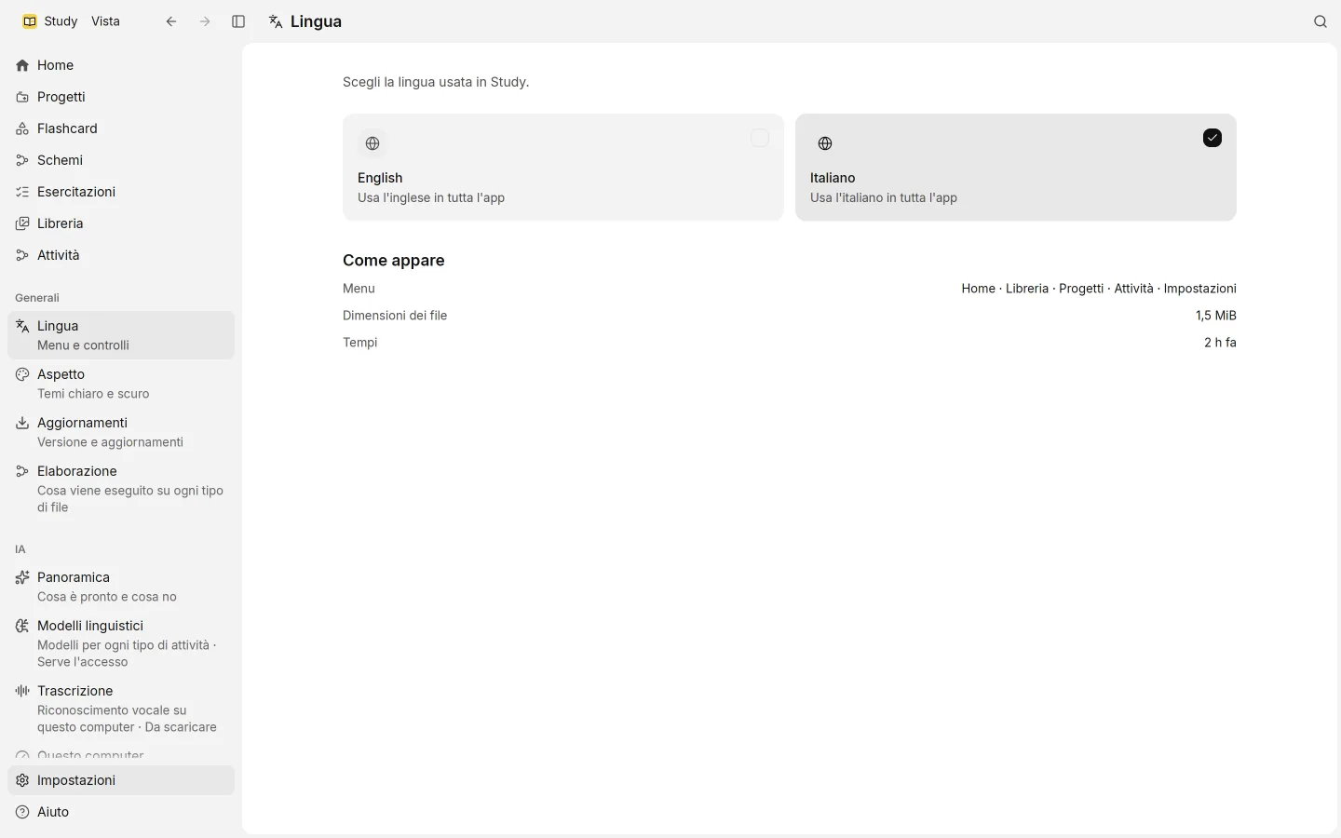
Task: Open Aiuto help entry
Action: (121, 812)
